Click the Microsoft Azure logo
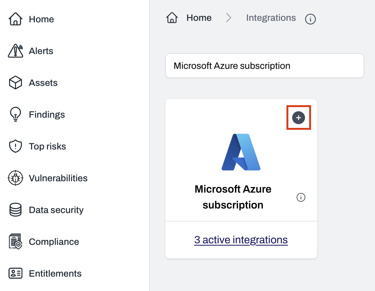The height and width of the screenshot is (291, 375). point(241,152)
